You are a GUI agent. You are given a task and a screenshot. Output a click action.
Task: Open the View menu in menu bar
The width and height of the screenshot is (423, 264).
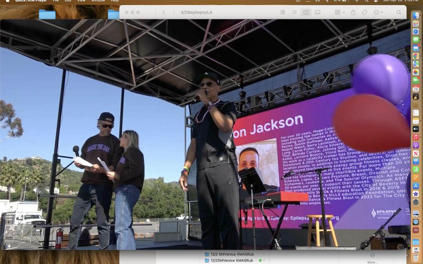click(x=81, y=1)
